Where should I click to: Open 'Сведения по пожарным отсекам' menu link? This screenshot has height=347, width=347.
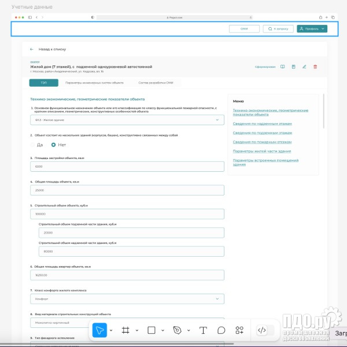click(x=262, y=142)
